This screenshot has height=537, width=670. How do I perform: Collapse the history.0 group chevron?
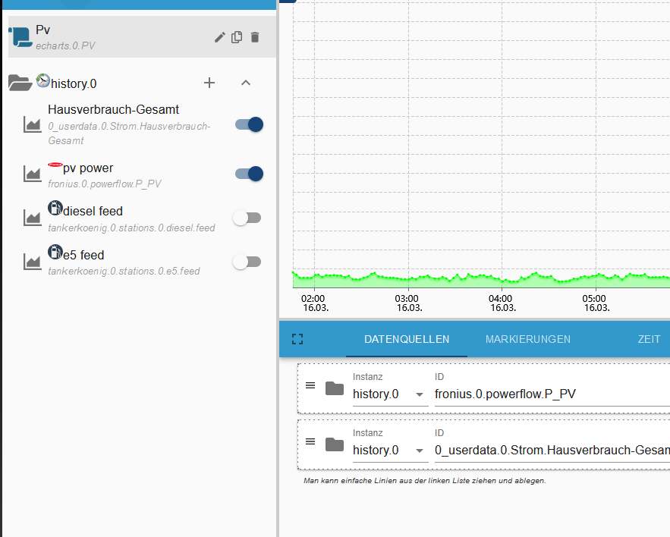point(246,83)
